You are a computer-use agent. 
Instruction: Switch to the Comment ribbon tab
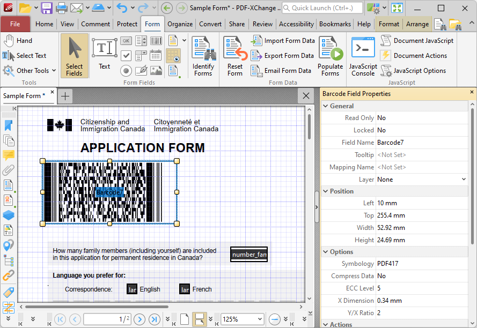(96, 24)
